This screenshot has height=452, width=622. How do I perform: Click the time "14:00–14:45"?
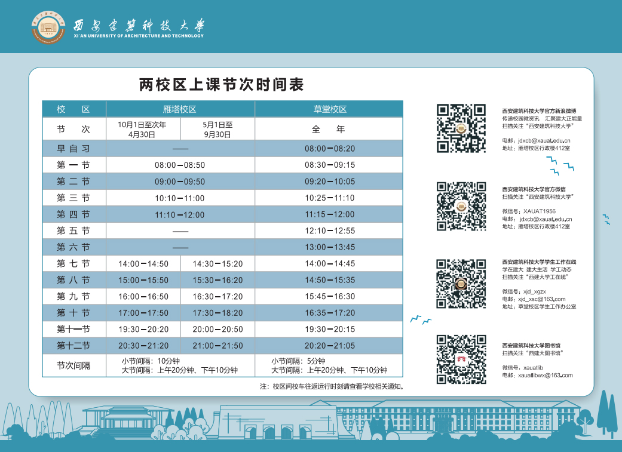coord(330,264)
